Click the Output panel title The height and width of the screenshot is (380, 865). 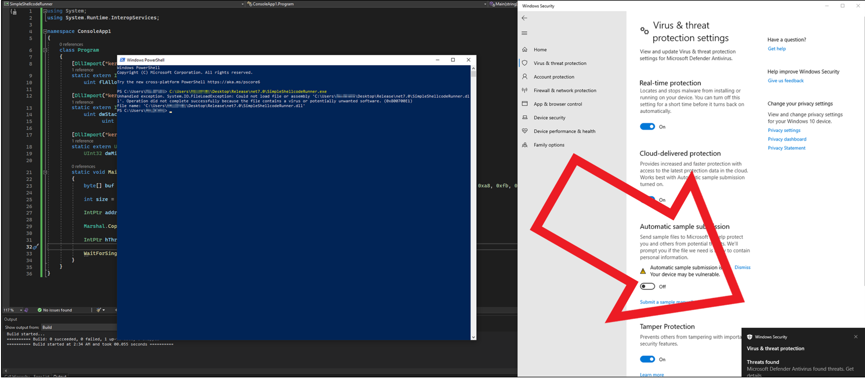[10, 319]
